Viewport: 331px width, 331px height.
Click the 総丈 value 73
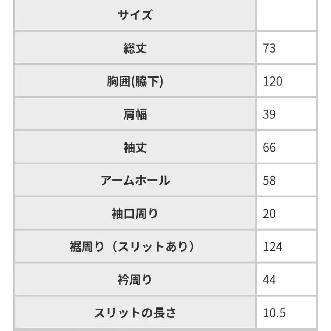click(270, 48)
